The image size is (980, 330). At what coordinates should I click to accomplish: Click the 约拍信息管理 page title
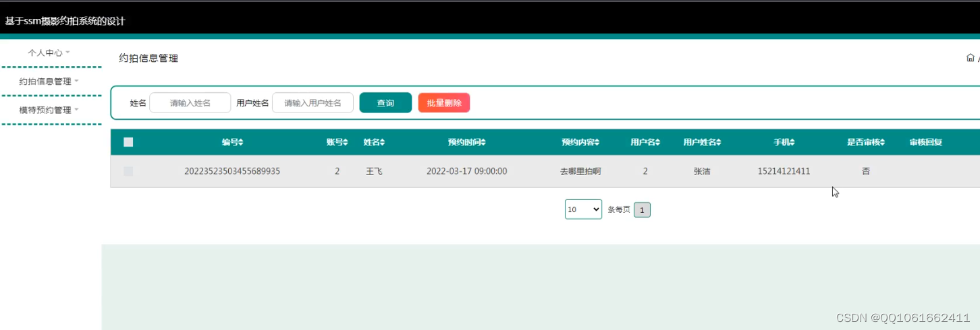pos(148,59)
